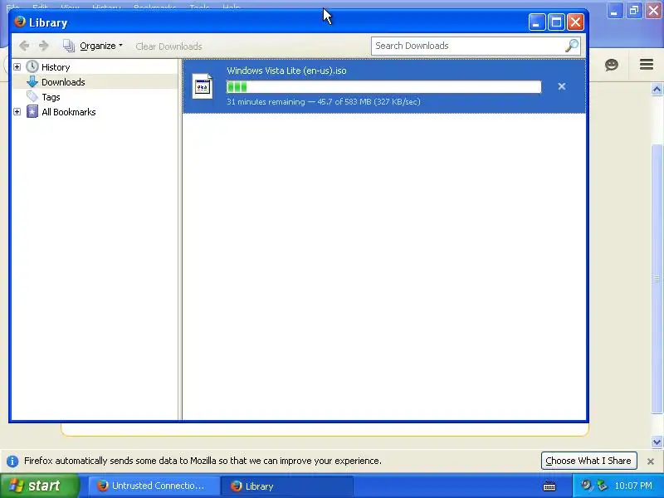This screenshot has width=664, height=498.
Task: Maximize the Library window
Action: (556, 22)
